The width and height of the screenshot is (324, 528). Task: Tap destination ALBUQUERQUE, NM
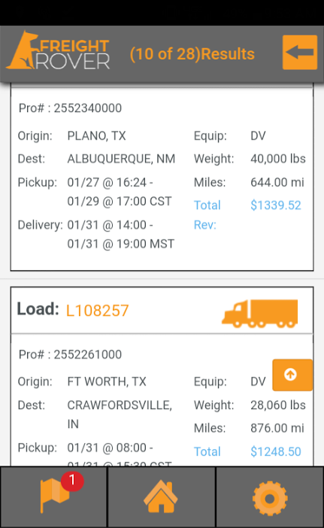click(121, 159)
